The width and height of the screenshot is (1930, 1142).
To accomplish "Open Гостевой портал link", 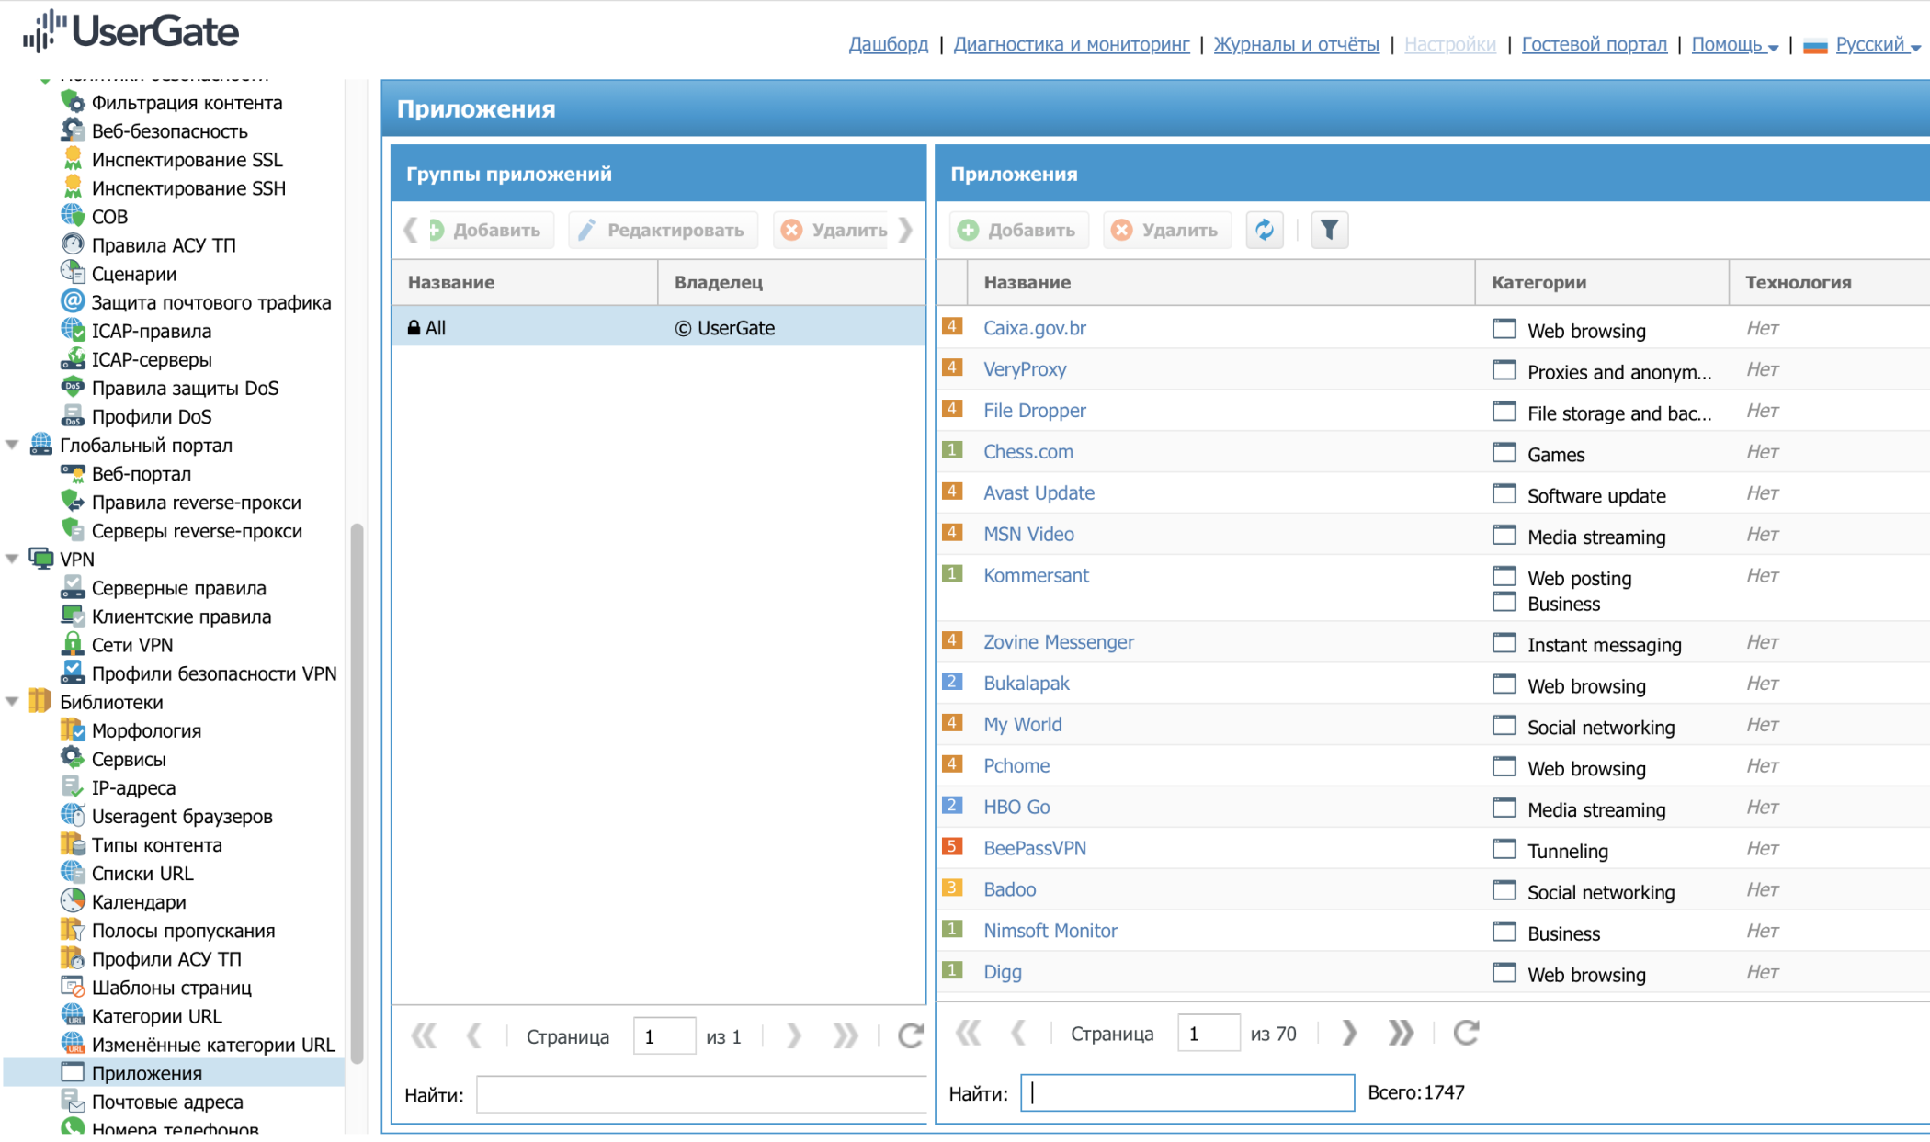I will 1594,44.
